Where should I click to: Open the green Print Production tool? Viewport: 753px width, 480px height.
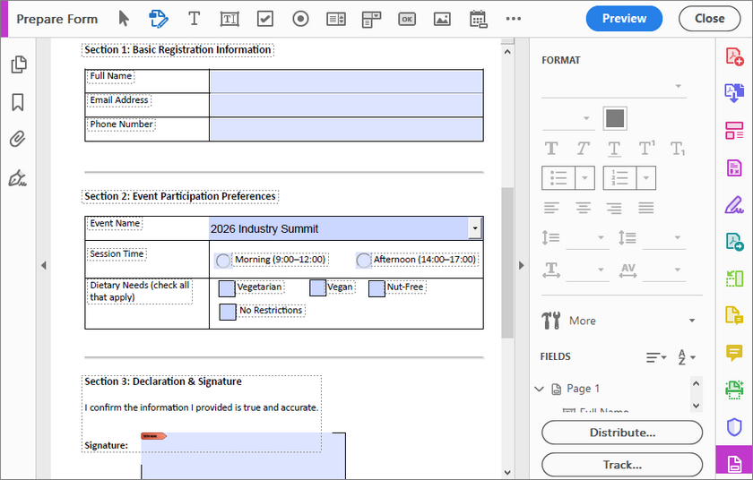click(734, 390)
